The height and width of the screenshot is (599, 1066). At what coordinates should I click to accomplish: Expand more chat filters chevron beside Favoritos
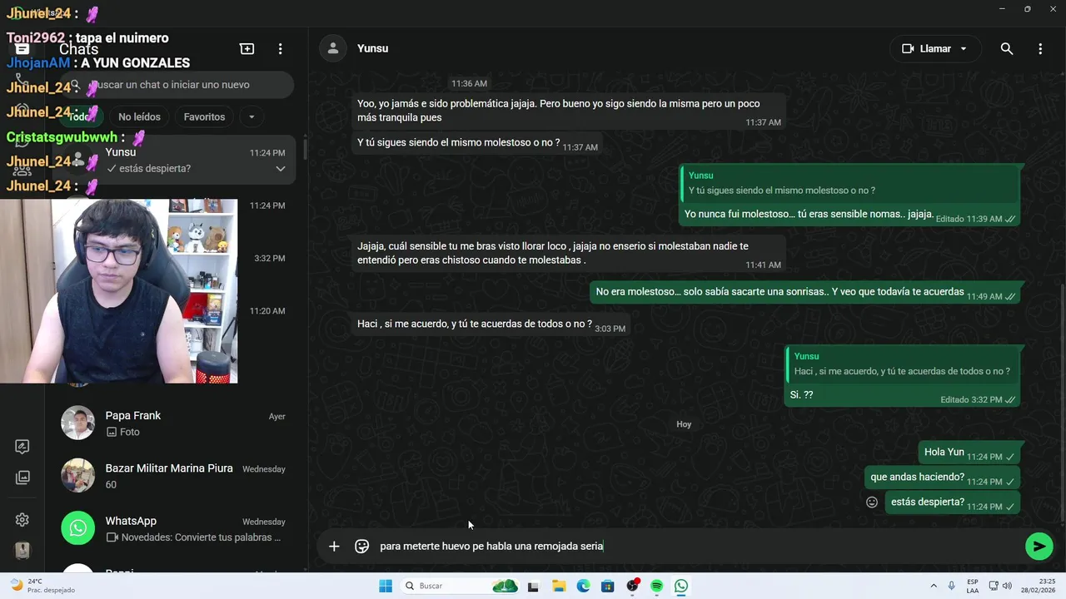(252, 117)
